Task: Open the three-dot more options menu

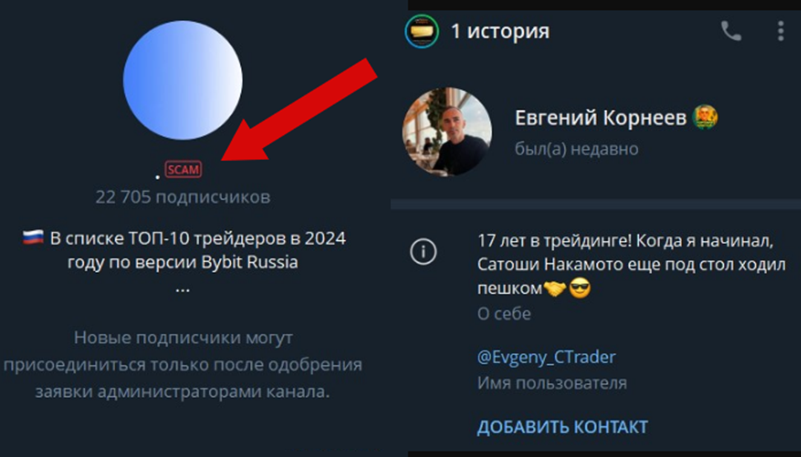Action: click(x=780, y=31)
